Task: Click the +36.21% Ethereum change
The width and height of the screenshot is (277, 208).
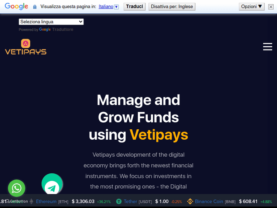Action: point(104,202)
